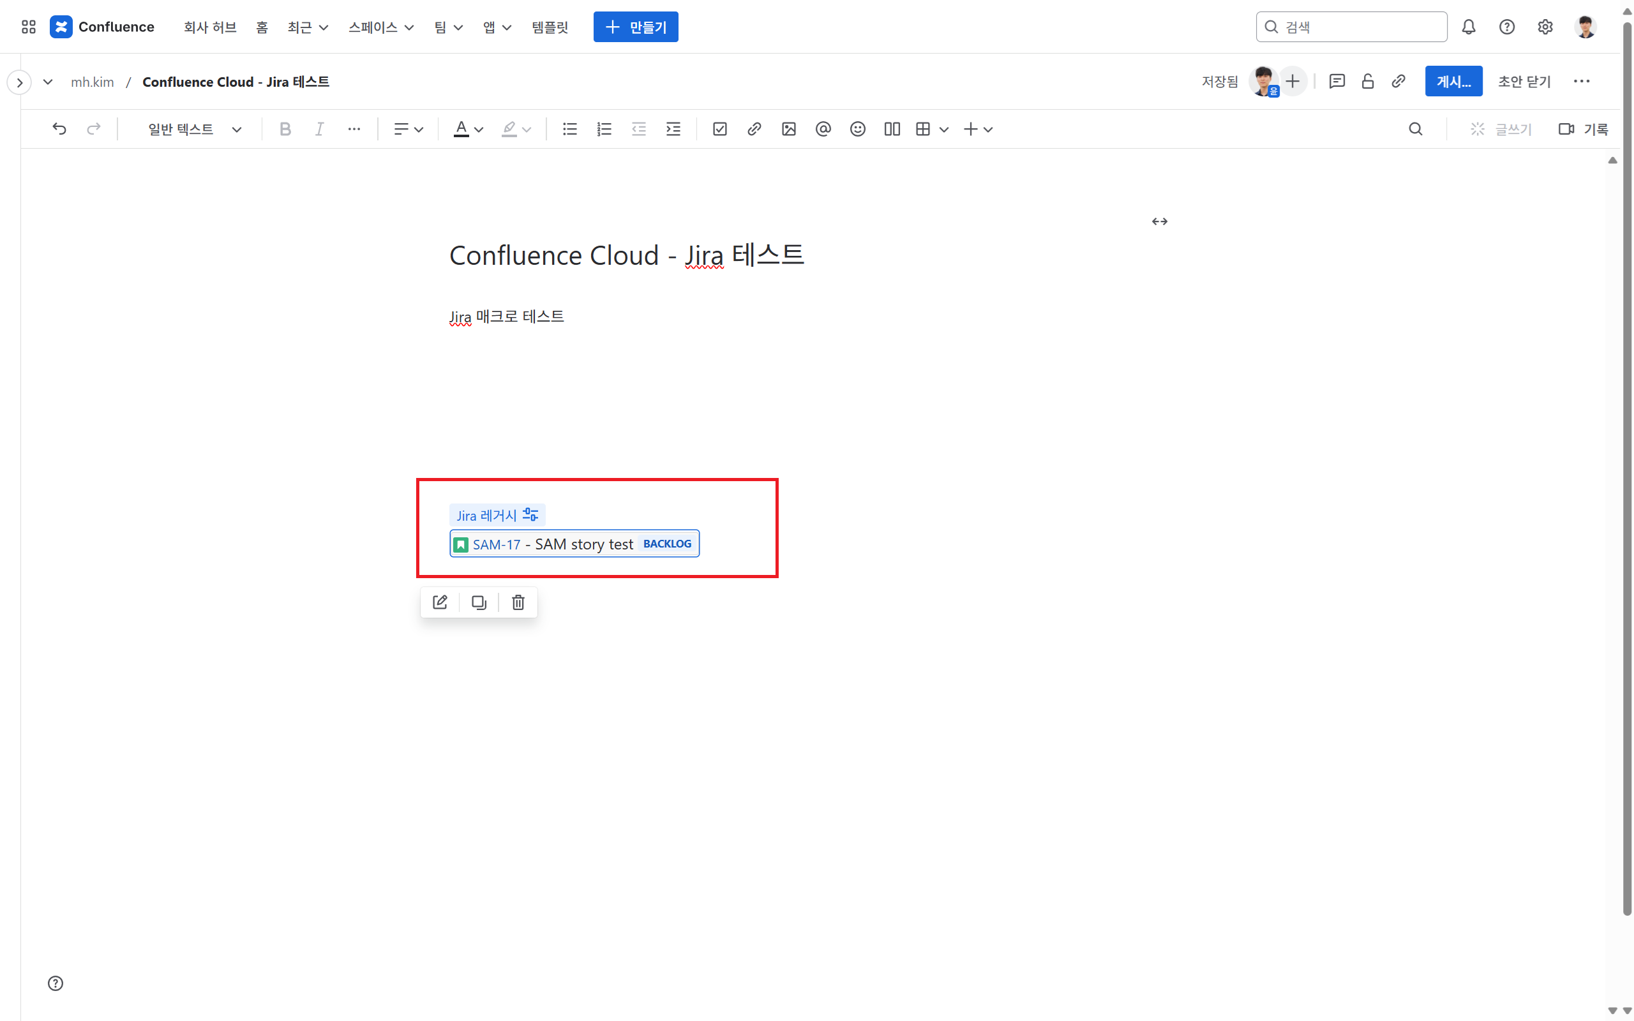Insert a table
1634x1021 pixels.
pos(923,129)
